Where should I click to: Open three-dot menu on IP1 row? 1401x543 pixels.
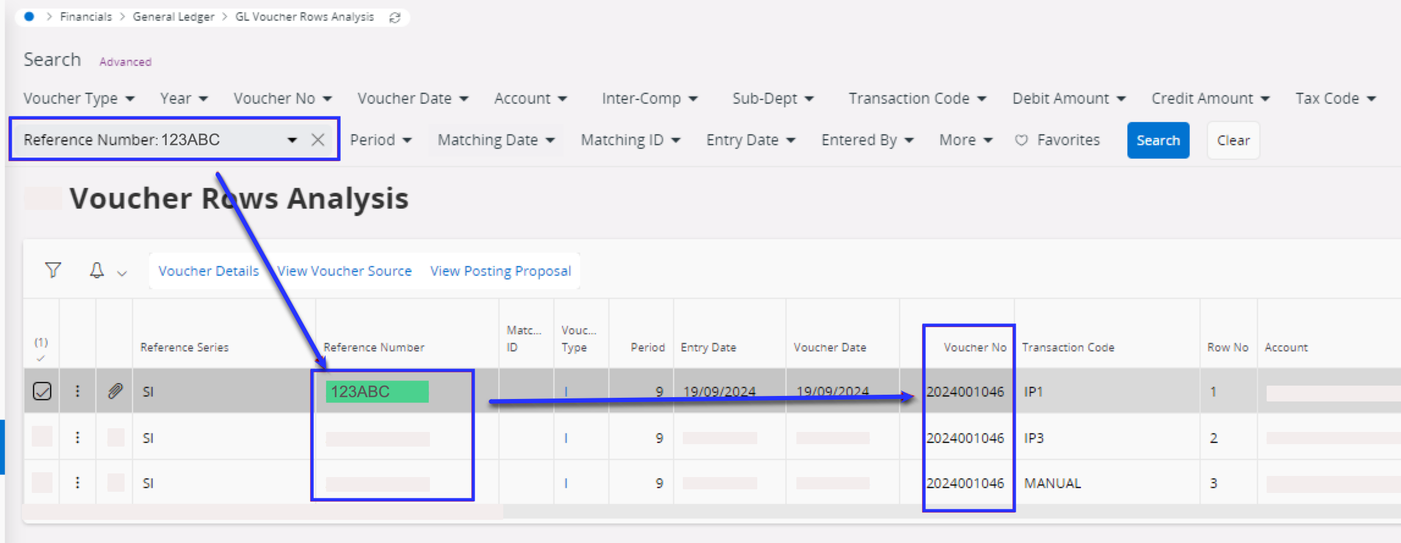(78, 391)
